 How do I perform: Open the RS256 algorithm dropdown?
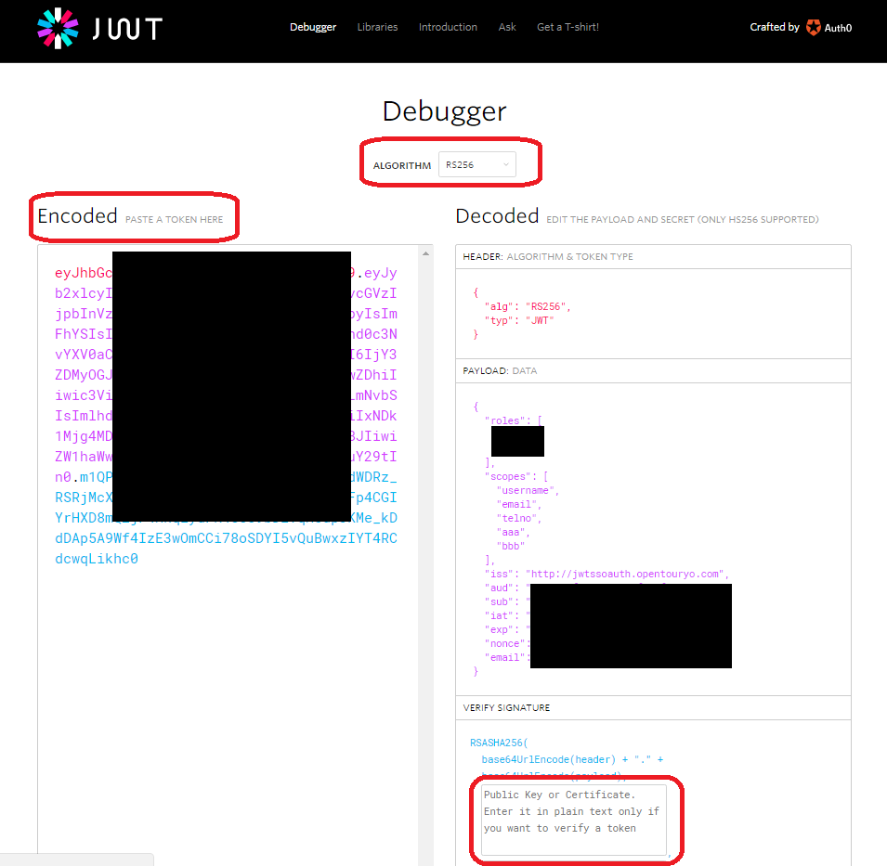point(476,165)
